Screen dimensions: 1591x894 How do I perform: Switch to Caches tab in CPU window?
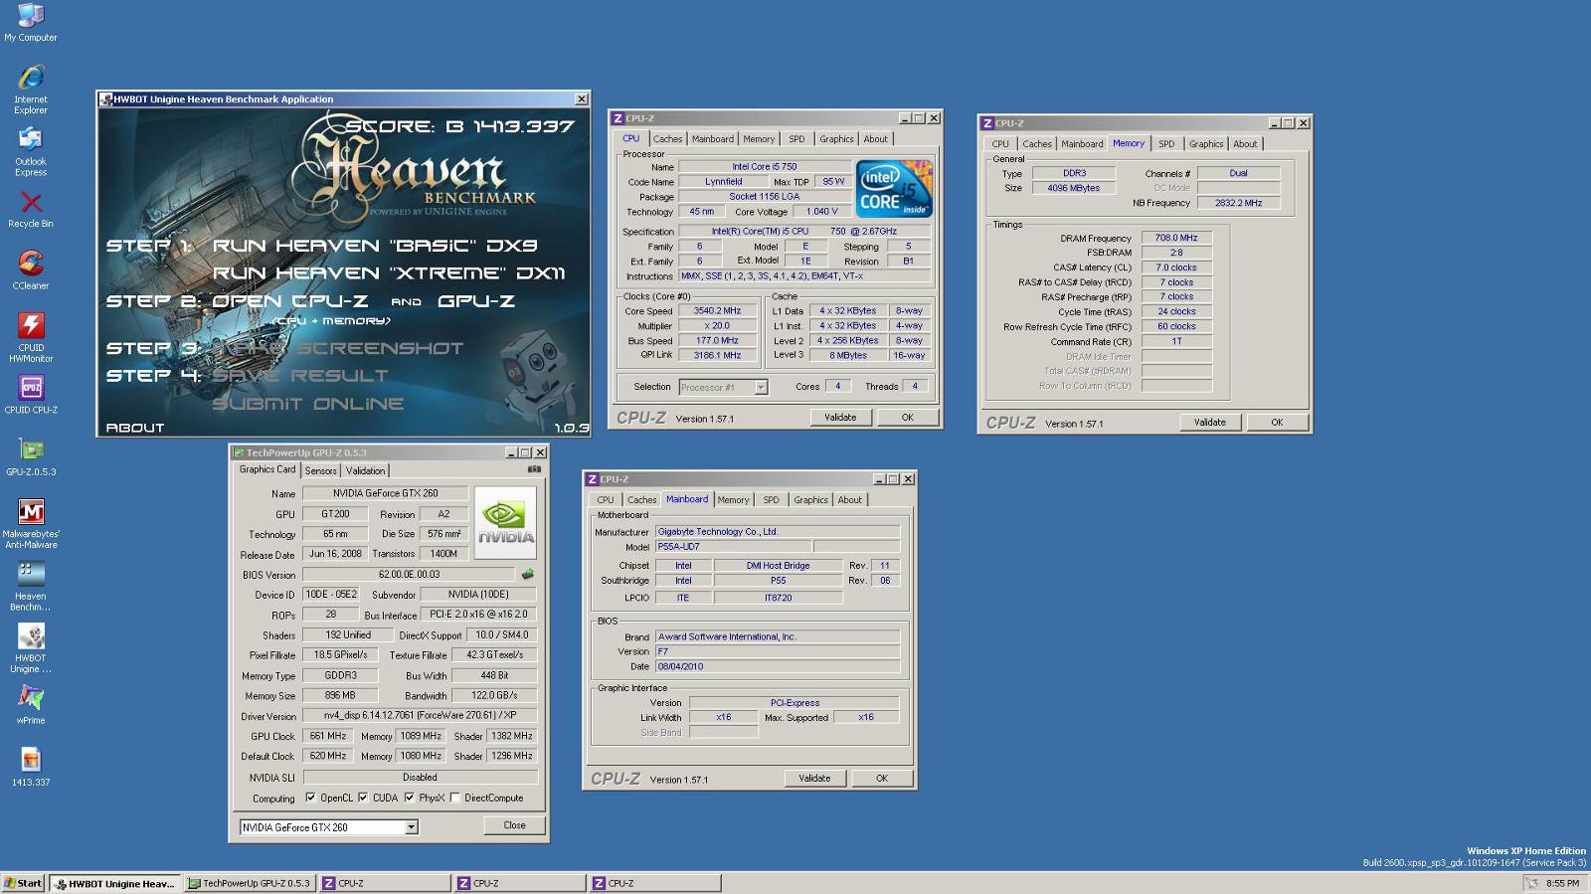(x=667, y=139)
